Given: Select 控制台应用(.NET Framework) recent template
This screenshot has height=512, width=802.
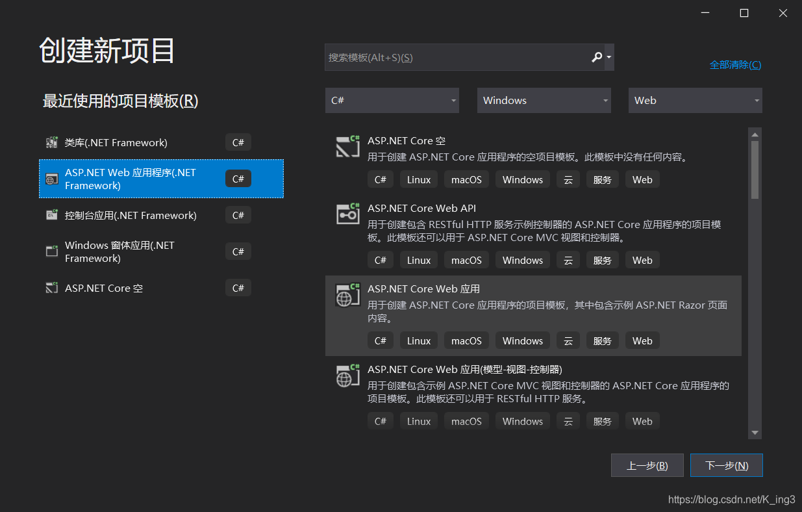Looking at the screenshot, I should point(162,215).
